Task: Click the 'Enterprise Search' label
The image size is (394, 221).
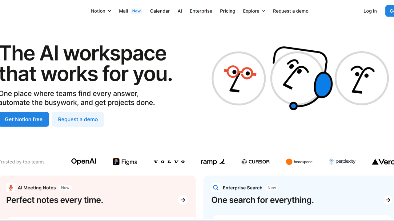Action: [x=243, y=188]
